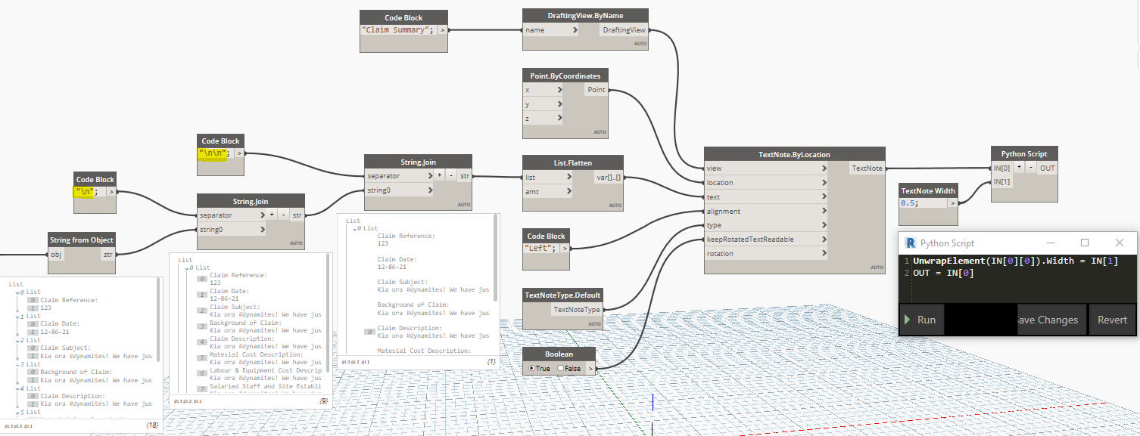Select the TextNoteType.Default node header

(562, 295)
